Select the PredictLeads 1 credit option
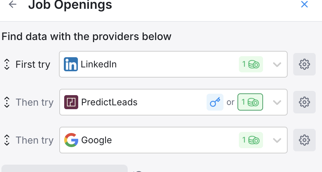 point(250,102)
